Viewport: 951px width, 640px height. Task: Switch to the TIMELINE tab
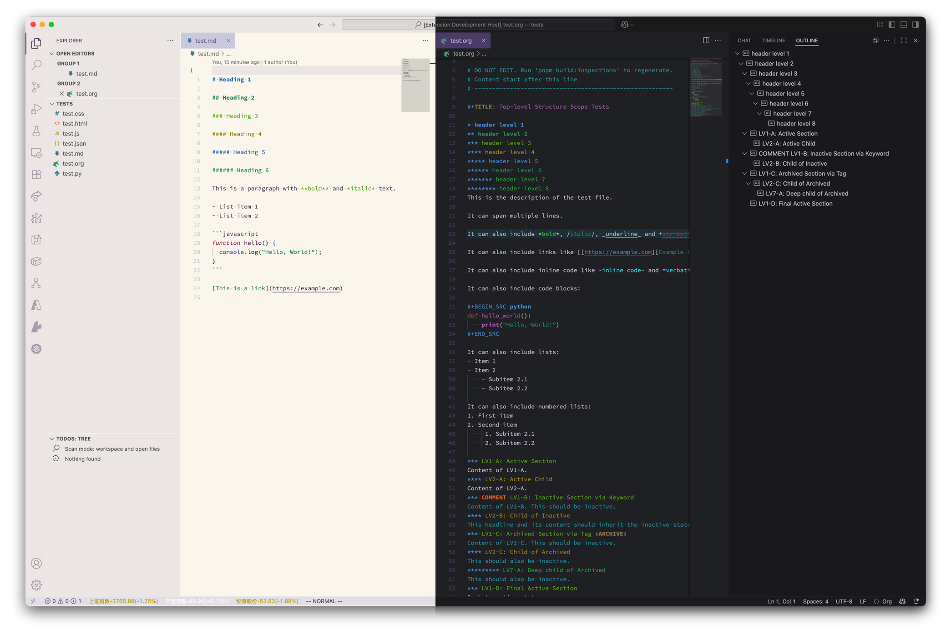point(774,40)
